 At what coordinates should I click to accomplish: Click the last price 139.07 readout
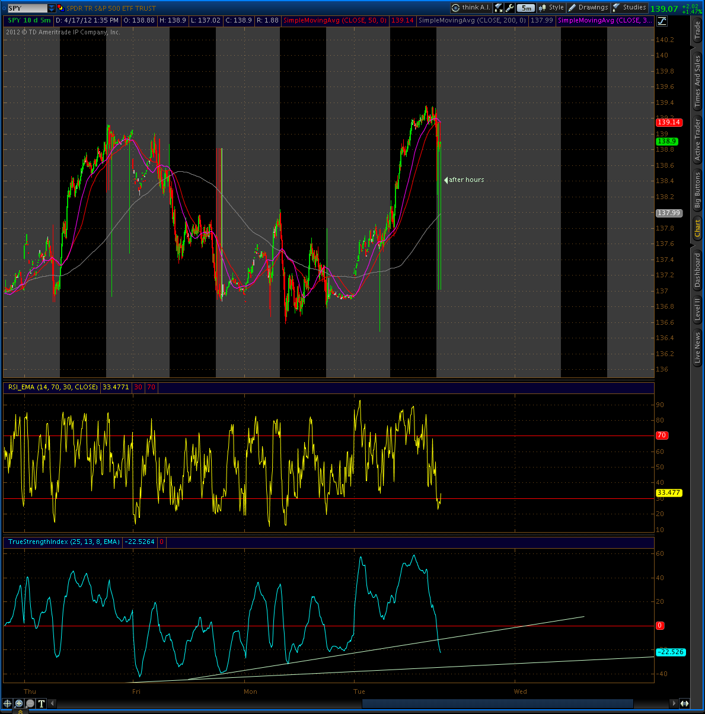coord(664,8)
